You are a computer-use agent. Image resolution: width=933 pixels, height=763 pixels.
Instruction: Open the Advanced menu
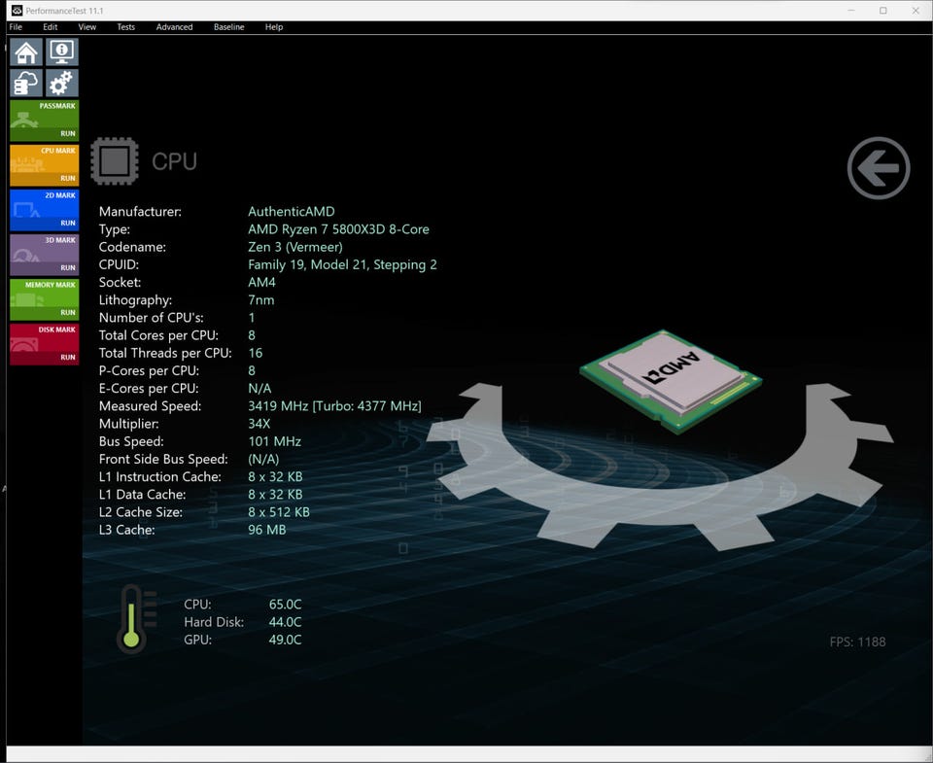pyautogui.click(x=174, y=27)
